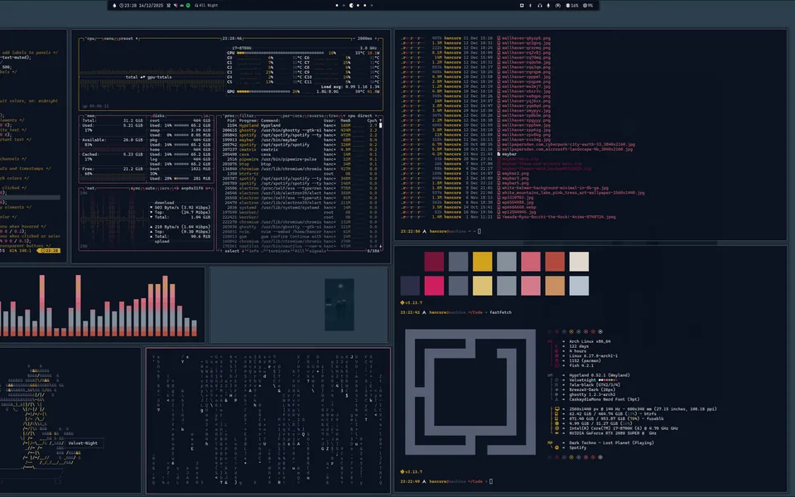Click the disks title in btop
This screenshot has width=795, height=497.
tap(158, 116)
